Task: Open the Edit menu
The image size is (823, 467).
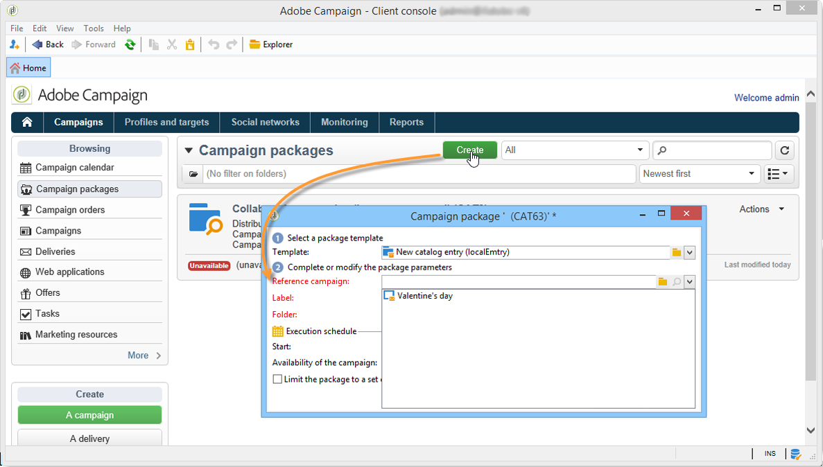Action: 40,28
